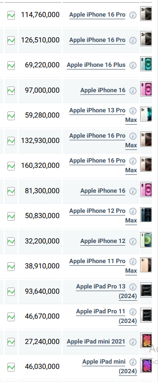This screenshot has height=382, width=158.
Task: Click the gold iPhone 11 Pro Max thumbnail
Action: click(146, 265)
